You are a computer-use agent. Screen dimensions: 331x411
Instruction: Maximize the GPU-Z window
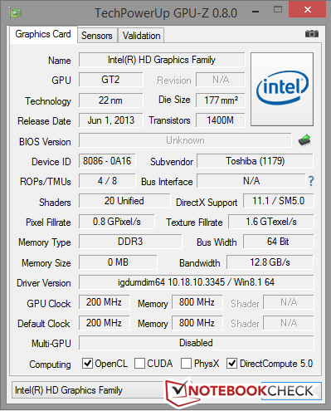[278, 10]
